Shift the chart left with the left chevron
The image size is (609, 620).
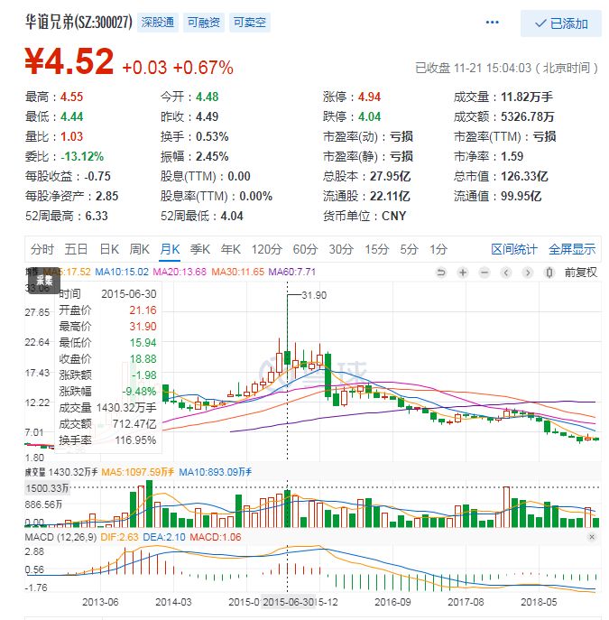click(x=506, y=272)
